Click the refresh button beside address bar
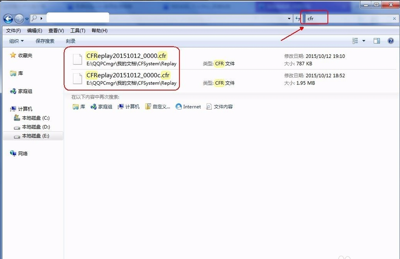 [298, 19]
